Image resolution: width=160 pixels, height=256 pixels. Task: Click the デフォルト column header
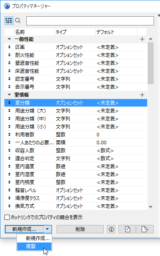coord(116,32)
